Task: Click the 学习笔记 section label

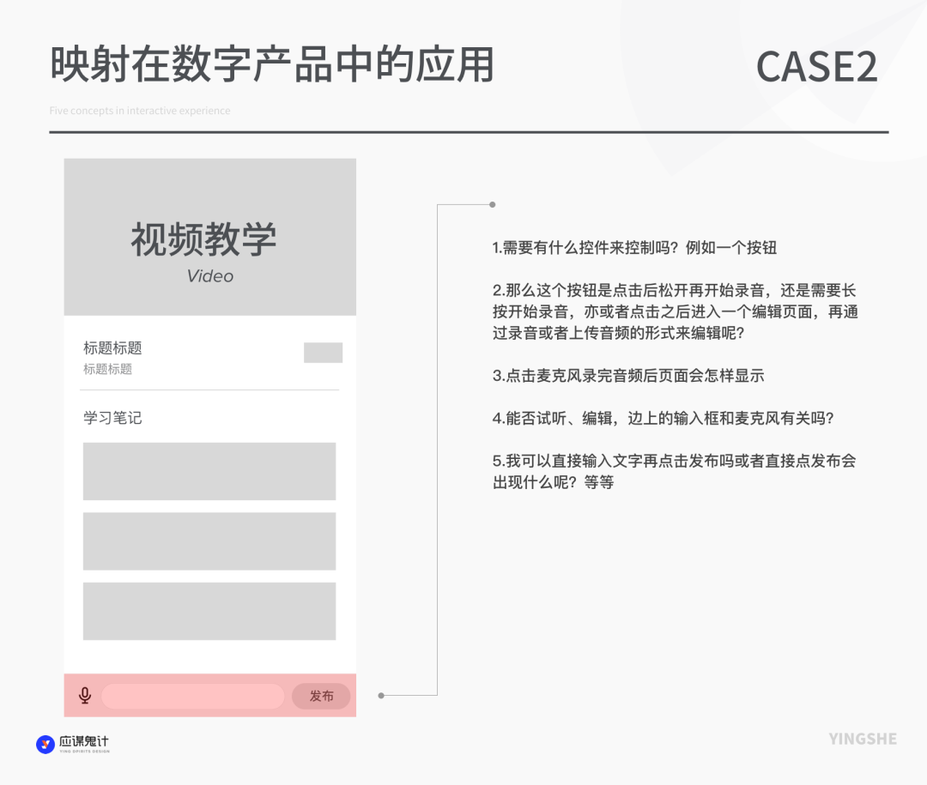Action: pos(112,418)
